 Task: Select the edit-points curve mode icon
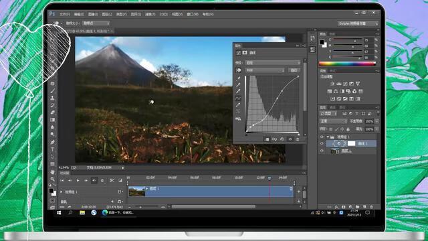pos(238,98)
